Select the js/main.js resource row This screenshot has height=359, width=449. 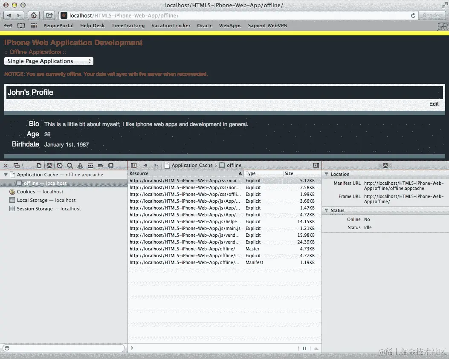tap(225, 228)
